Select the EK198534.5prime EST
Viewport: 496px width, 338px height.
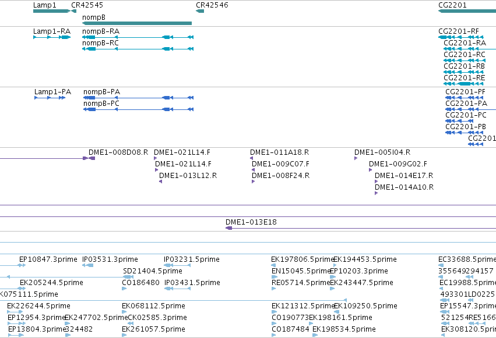[x=344, y=329]
